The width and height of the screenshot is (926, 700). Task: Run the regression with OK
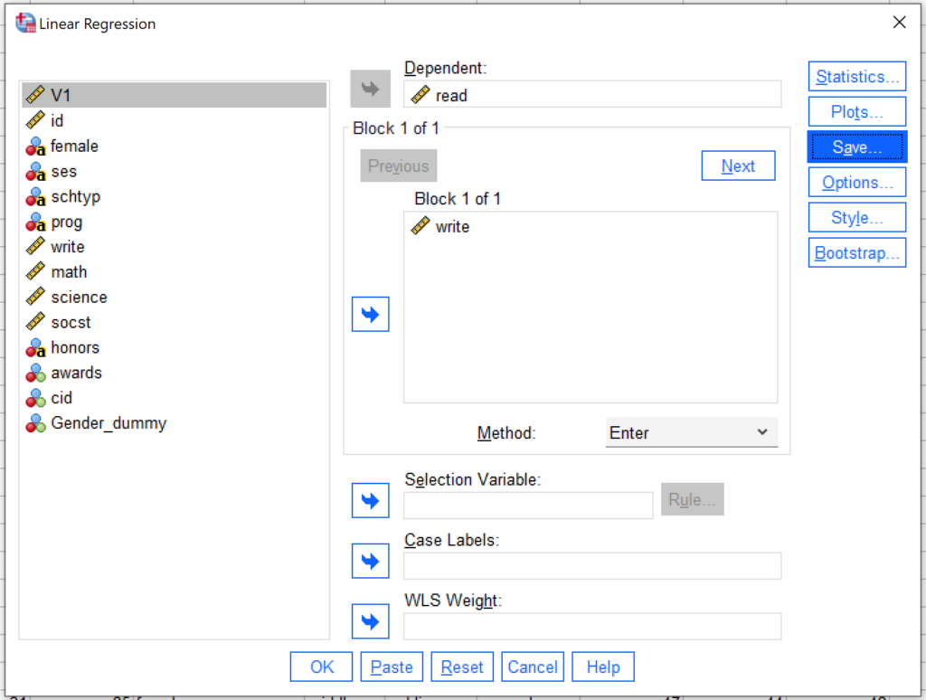[321, 667]
